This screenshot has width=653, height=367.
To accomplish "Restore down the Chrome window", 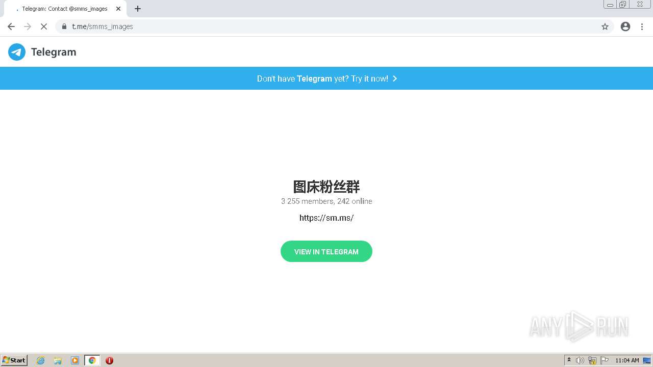I will pos(623,5).
